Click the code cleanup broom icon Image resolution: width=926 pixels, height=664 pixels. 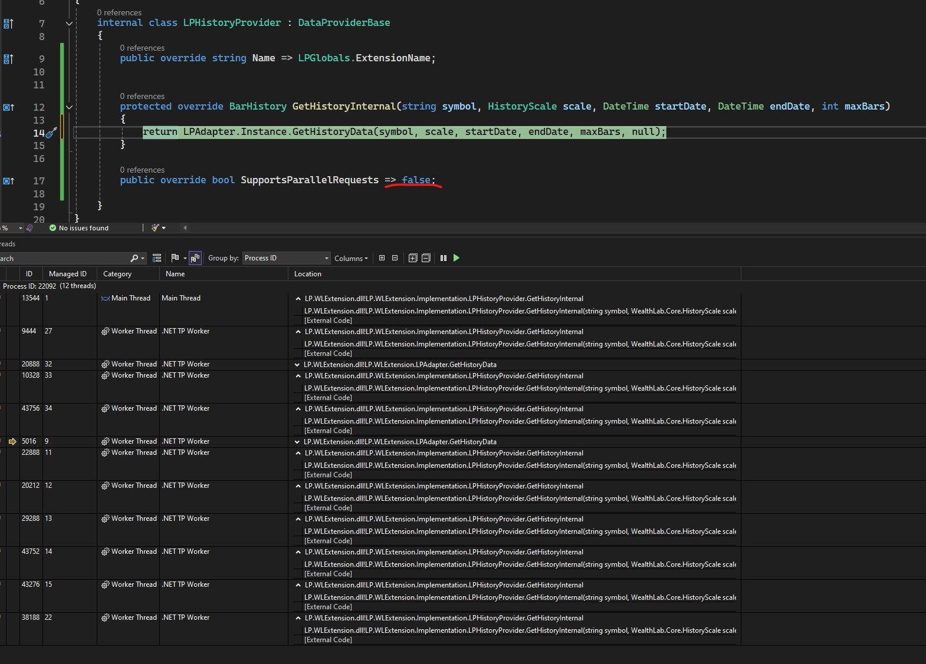(x=156, y=228)
